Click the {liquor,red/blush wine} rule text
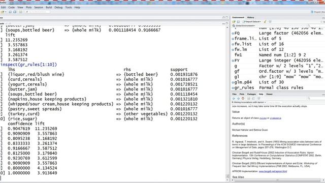 [x=36, y=74]
